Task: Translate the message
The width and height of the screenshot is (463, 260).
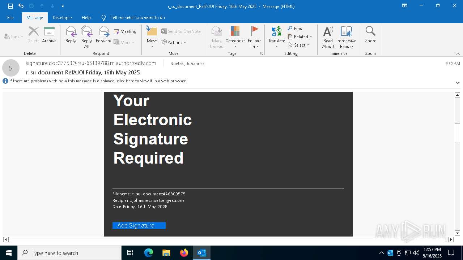Action: point(277,37)
